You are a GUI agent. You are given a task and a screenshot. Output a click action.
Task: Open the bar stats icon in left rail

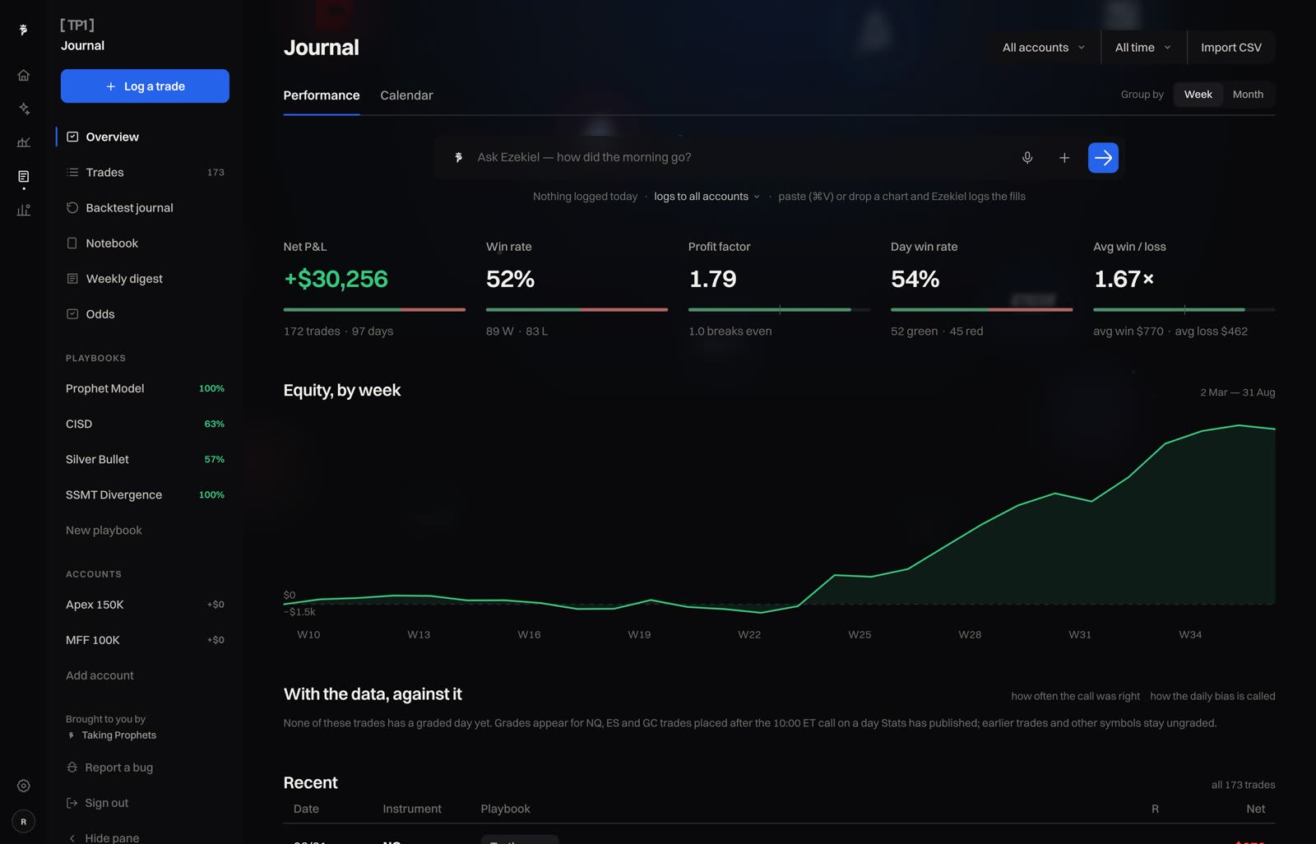[24, 211]
